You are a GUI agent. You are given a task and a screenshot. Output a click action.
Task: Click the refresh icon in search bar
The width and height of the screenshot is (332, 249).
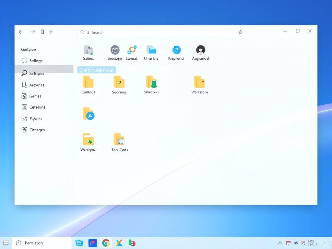point(240,32)
